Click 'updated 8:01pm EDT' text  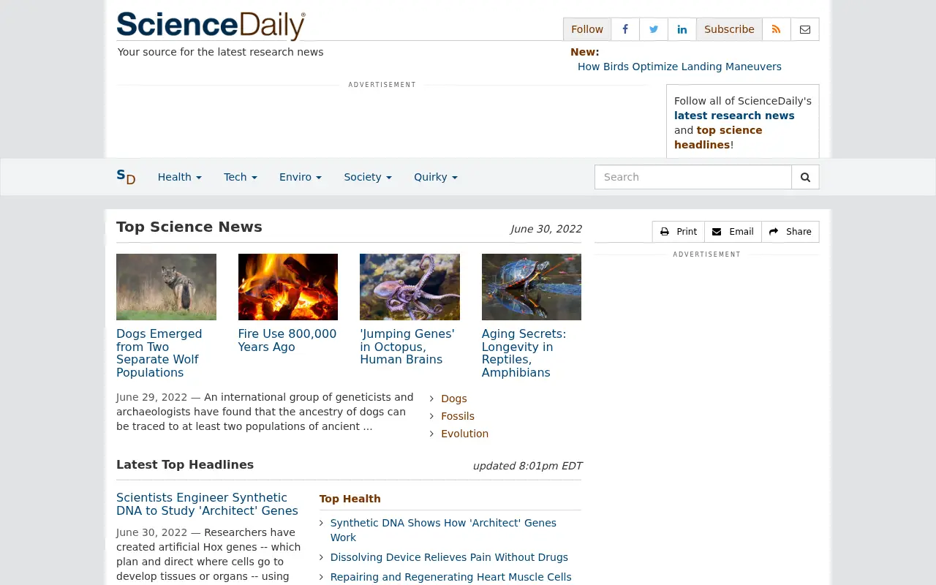point(527,466)
